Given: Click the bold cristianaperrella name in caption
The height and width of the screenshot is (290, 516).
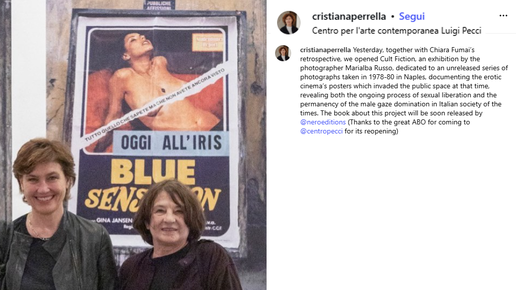Looking at the screenshot, I should tap(325, 50).
